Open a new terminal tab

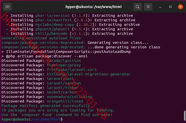7,7
